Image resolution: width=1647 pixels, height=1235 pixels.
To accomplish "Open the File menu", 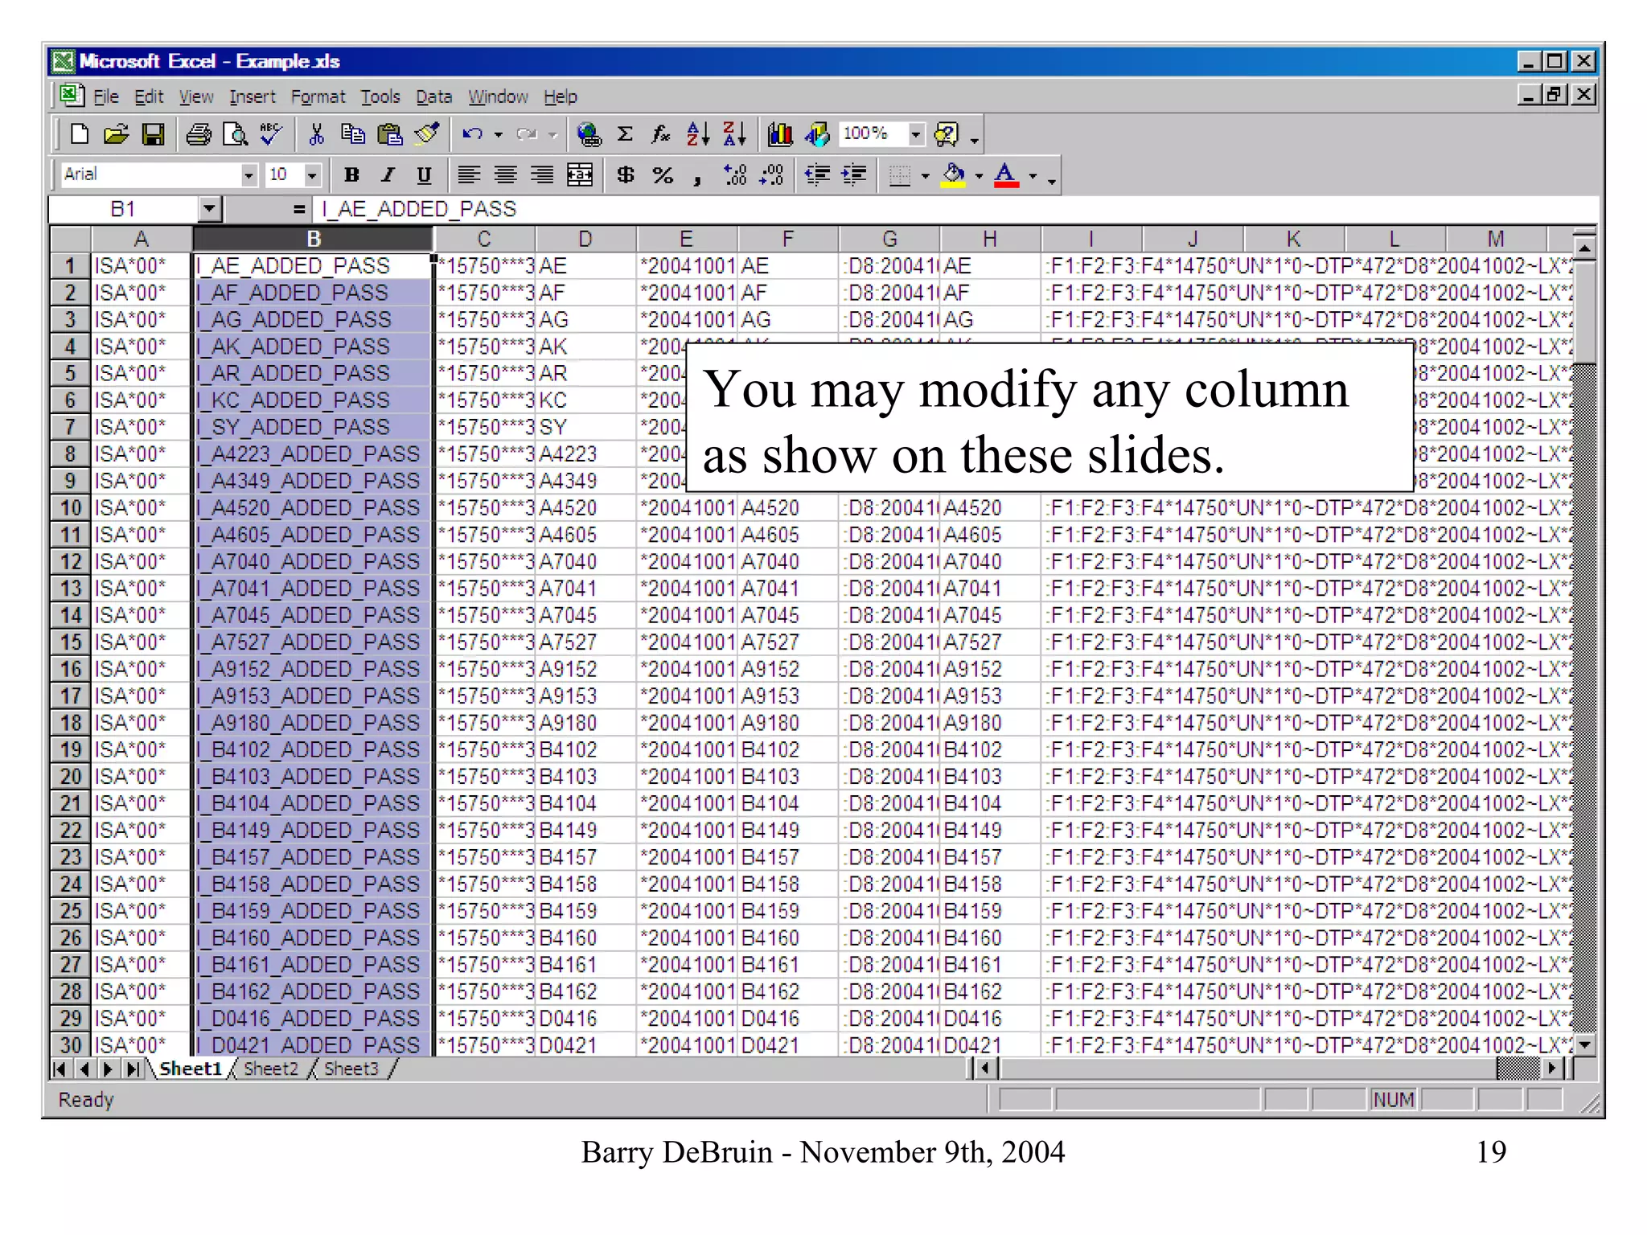I will click(x=105, y=97).
